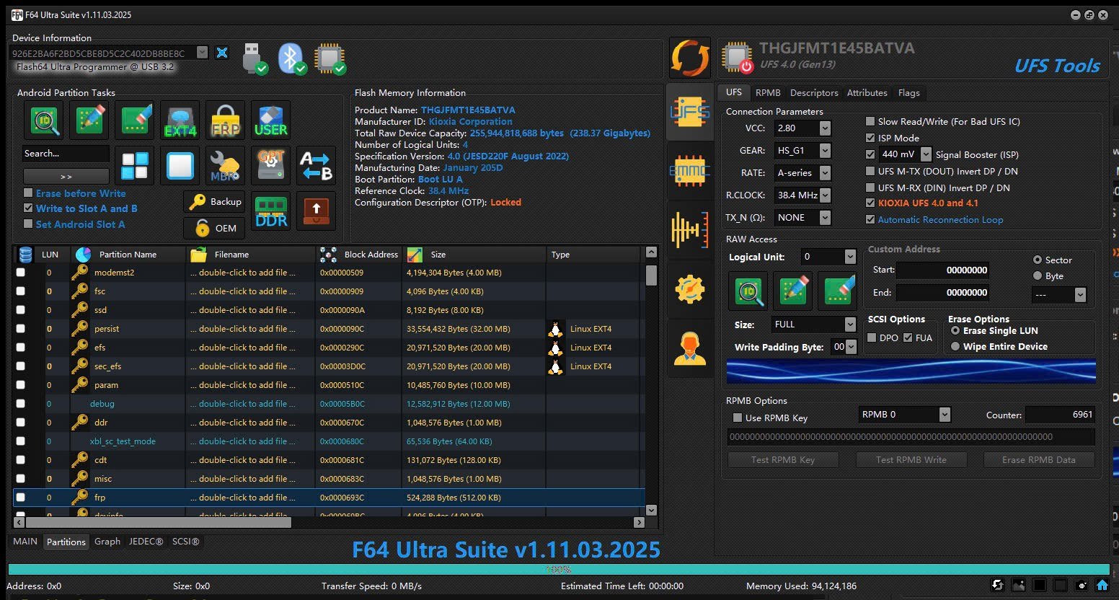Screen dimensions: 1119x600
Task: Open the RPMB 0 dropdown
Action: coord(945,414)
